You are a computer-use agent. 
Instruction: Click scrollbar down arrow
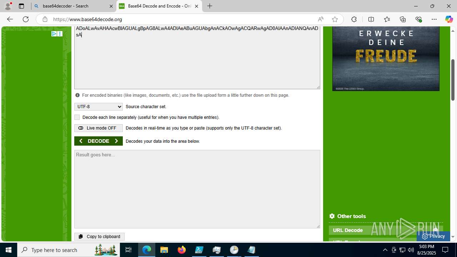pyautogui.click(x=453, y=237)
